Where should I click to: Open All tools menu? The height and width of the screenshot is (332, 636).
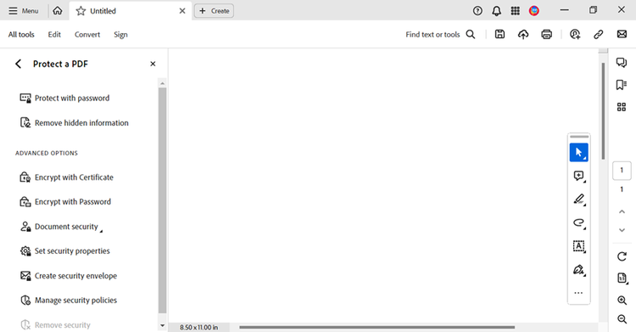tap(21, 35)
